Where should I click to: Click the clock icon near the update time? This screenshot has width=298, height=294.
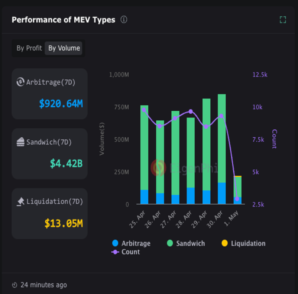click(14, 285)
